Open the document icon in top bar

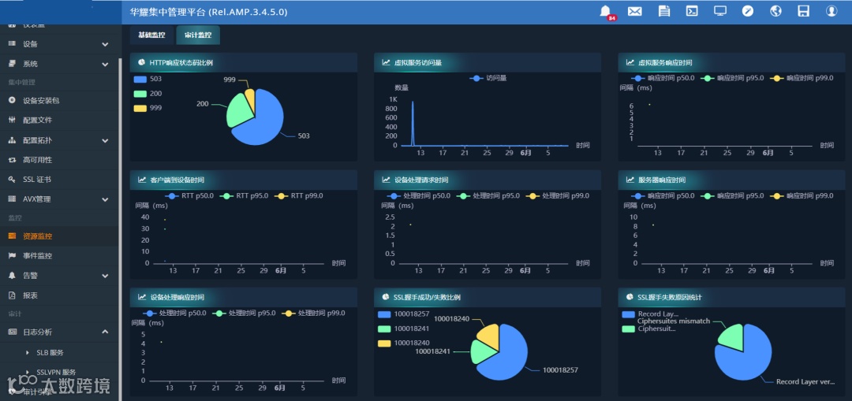663,11
